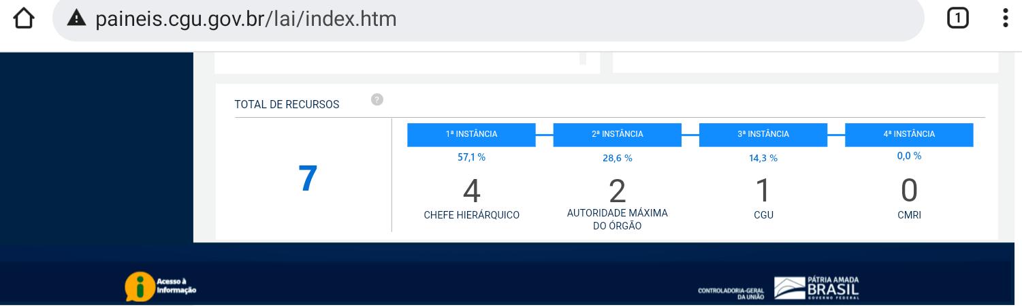
Task: Click the CGU recursos value 1
Action: 763,191
